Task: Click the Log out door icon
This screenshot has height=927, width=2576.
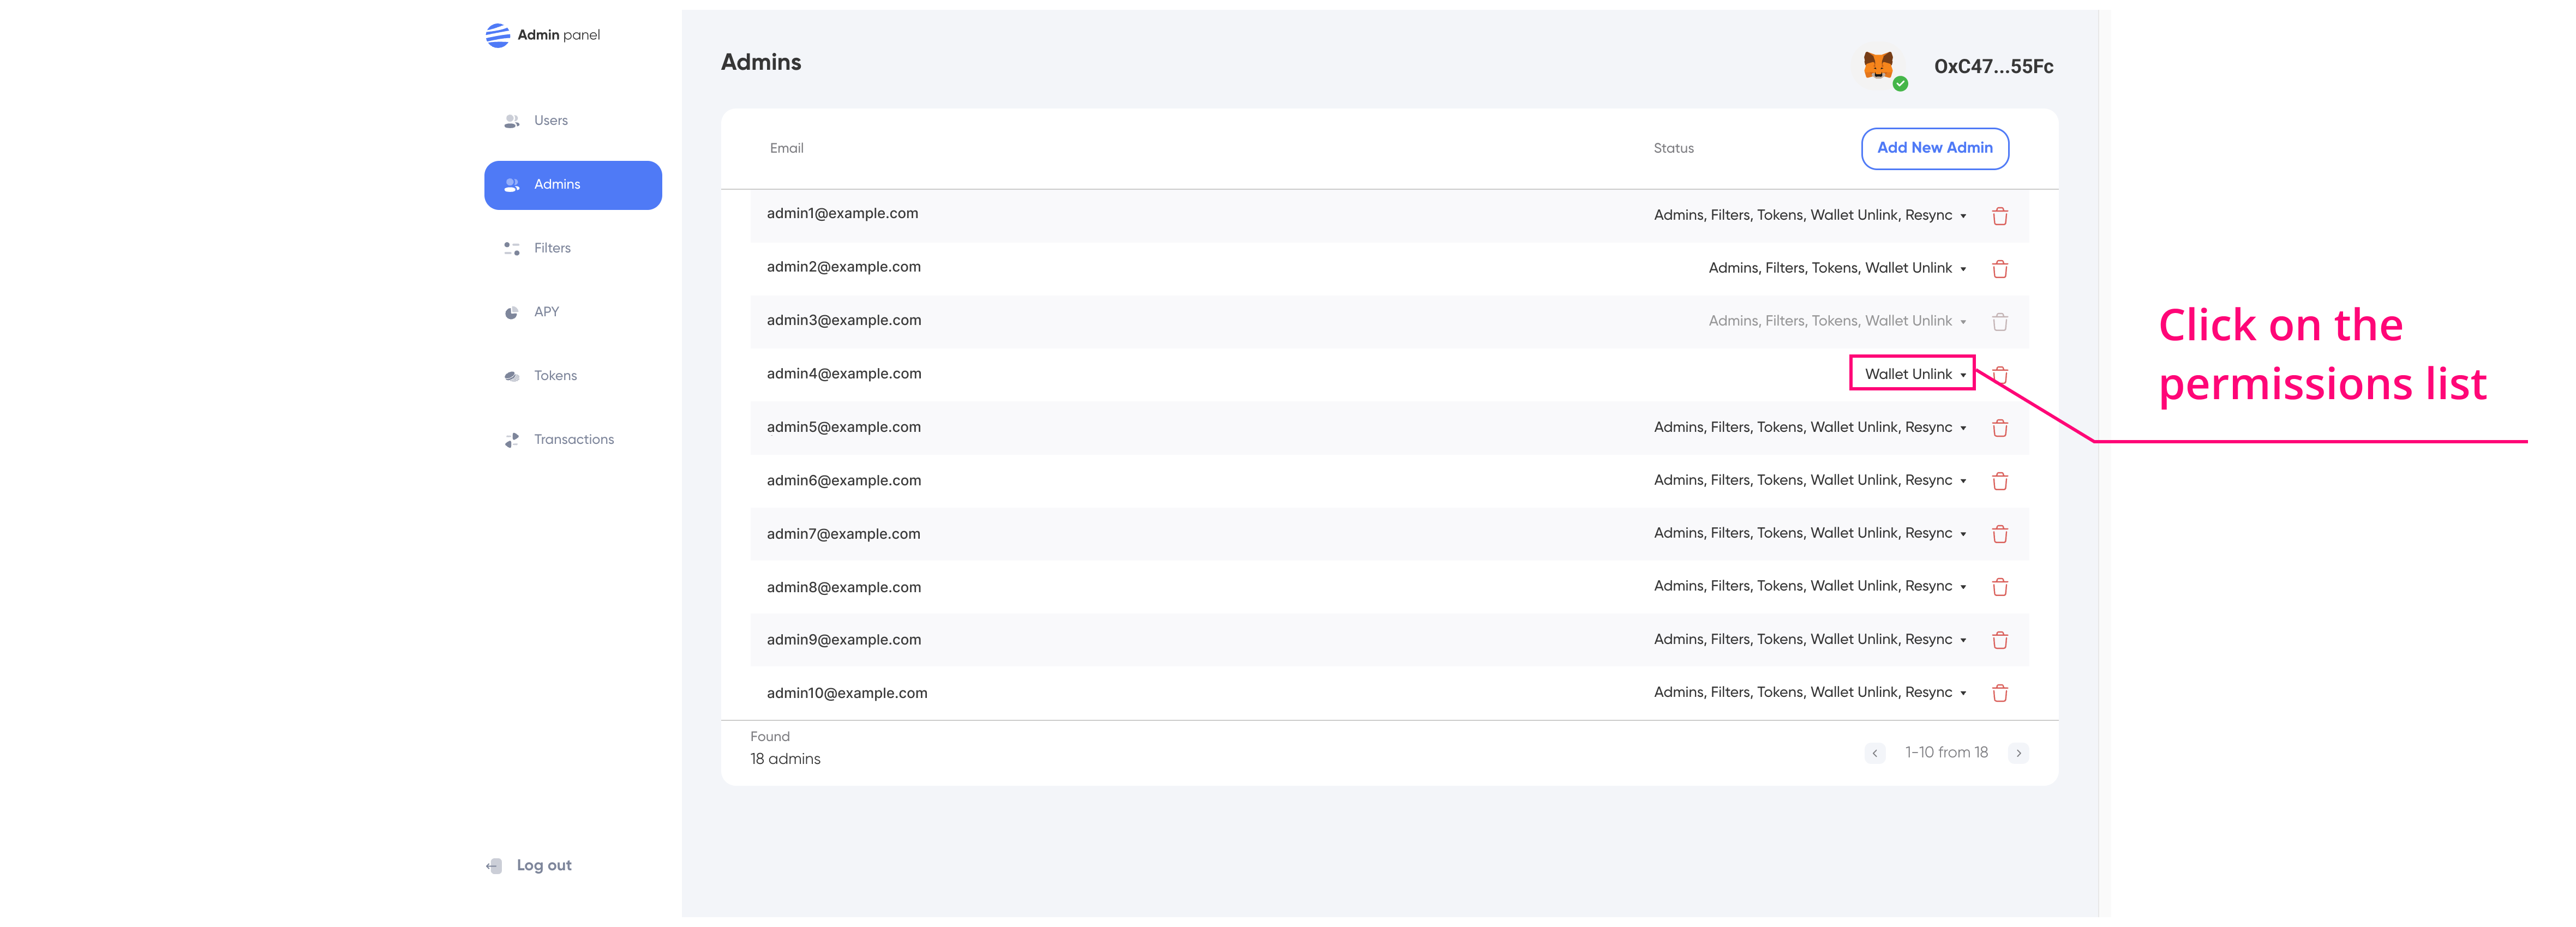Action: 494,866
